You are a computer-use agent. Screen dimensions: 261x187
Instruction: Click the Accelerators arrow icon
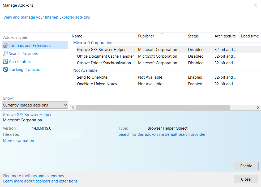click(6, 62)
